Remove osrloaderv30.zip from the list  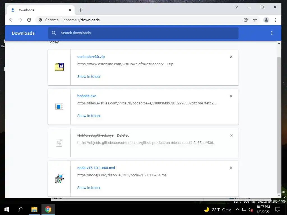point(231,57)
